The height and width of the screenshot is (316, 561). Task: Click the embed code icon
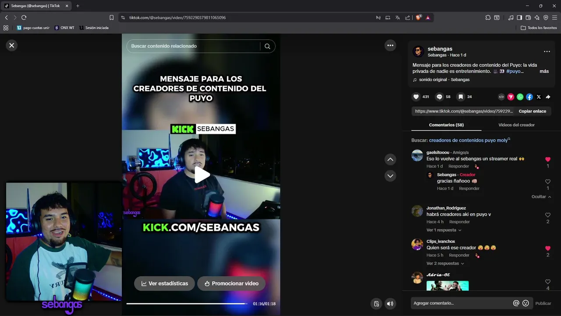pos(501,97)
